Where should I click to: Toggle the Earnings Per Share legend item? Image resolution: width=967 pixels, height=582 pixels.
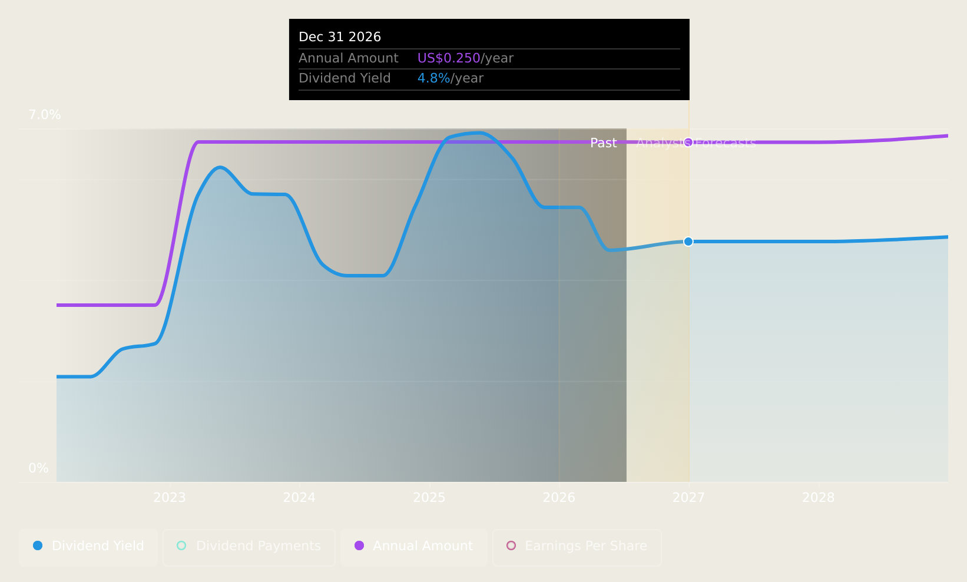(577, 547)
